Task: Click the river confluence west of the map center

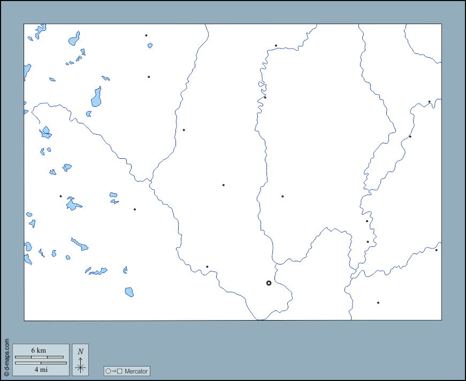Action: (150, 181)
